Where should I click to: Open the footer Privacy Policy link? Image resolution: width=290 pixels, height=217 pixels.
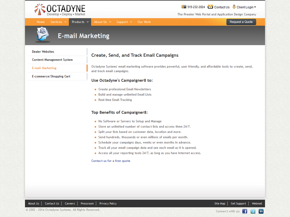coord(108,203)
